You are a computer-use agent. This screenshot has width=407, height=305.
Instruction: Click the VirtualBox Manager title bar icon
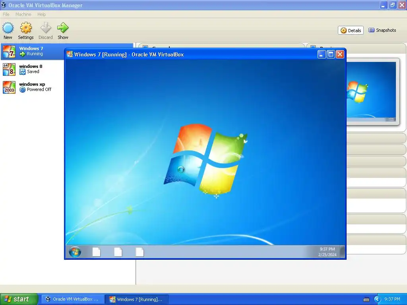click(x=4, y=5)
